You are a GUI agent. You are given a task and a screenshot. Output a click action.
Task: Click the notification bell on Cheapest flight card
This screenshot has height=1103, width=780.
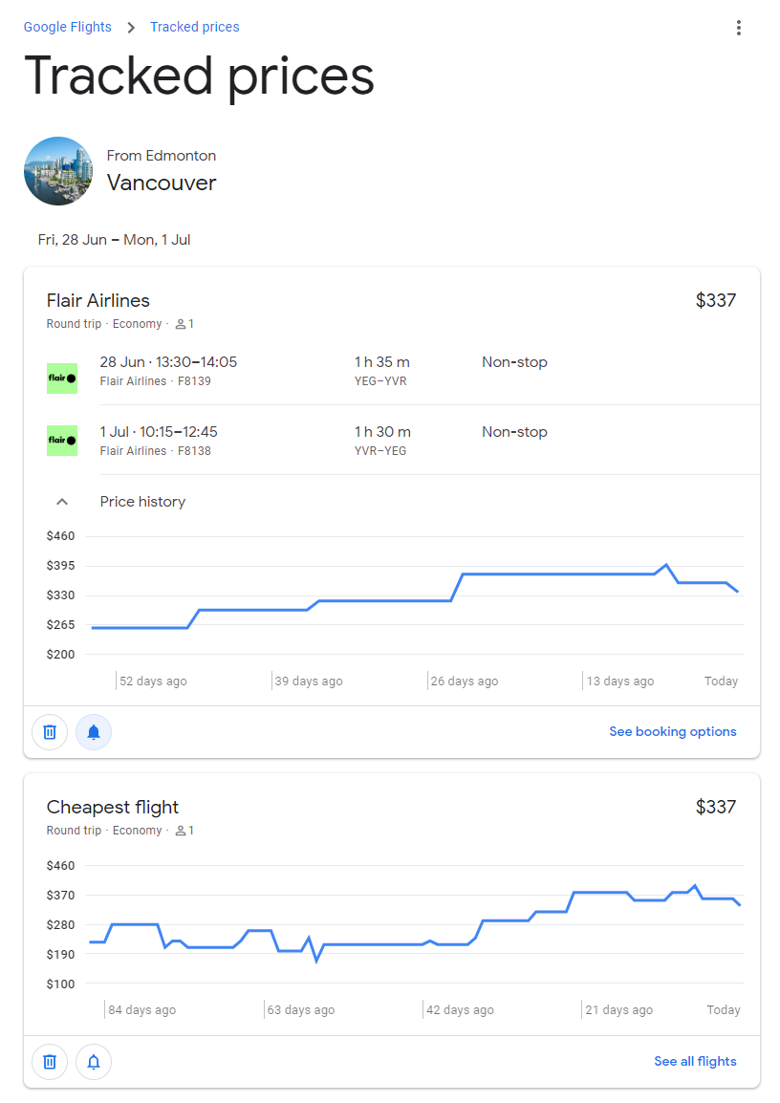coord(93,1061)
